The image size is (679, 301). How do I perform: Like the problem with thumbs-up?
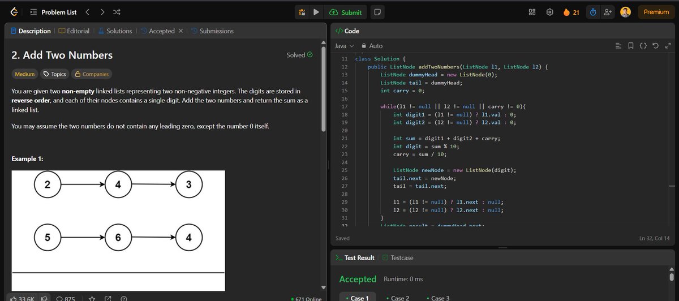22,298
